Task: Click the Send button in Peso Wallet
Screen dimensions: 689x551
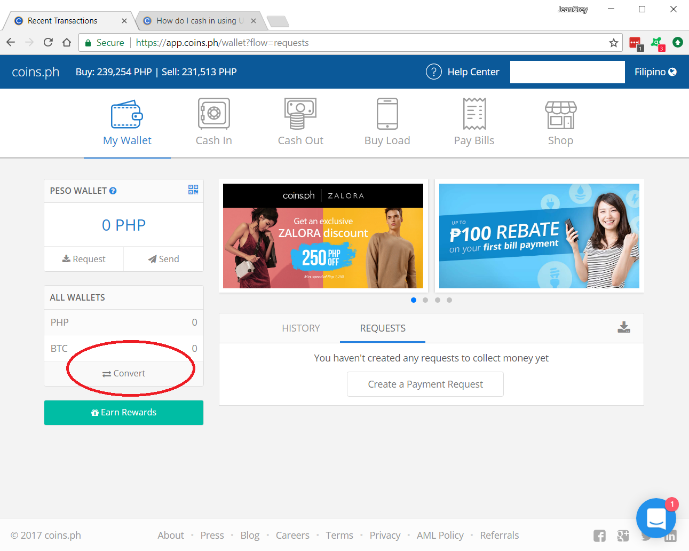Action: (164, 259)
